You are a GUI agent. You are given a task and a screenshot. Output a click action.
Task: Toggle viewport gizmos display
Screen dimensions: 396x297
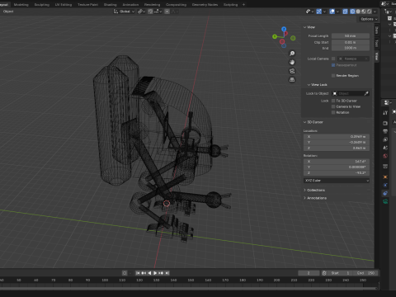click(x=319, y=12)
